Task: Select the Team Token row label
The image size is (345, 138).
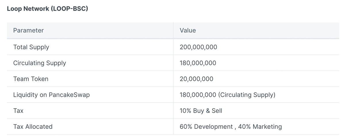Action: click(31, 79)
